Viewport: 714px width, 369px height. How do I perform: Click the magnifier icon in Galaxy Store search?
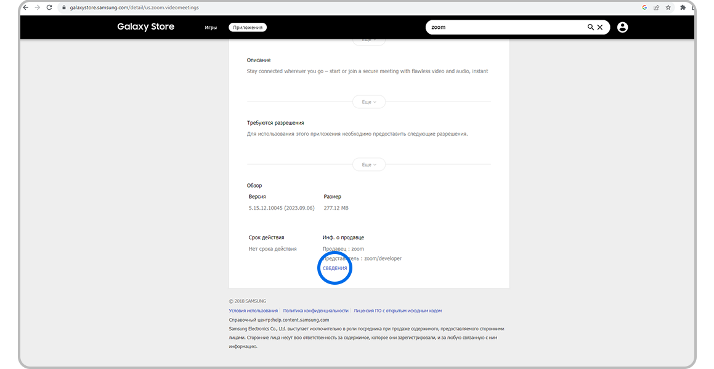591,27
